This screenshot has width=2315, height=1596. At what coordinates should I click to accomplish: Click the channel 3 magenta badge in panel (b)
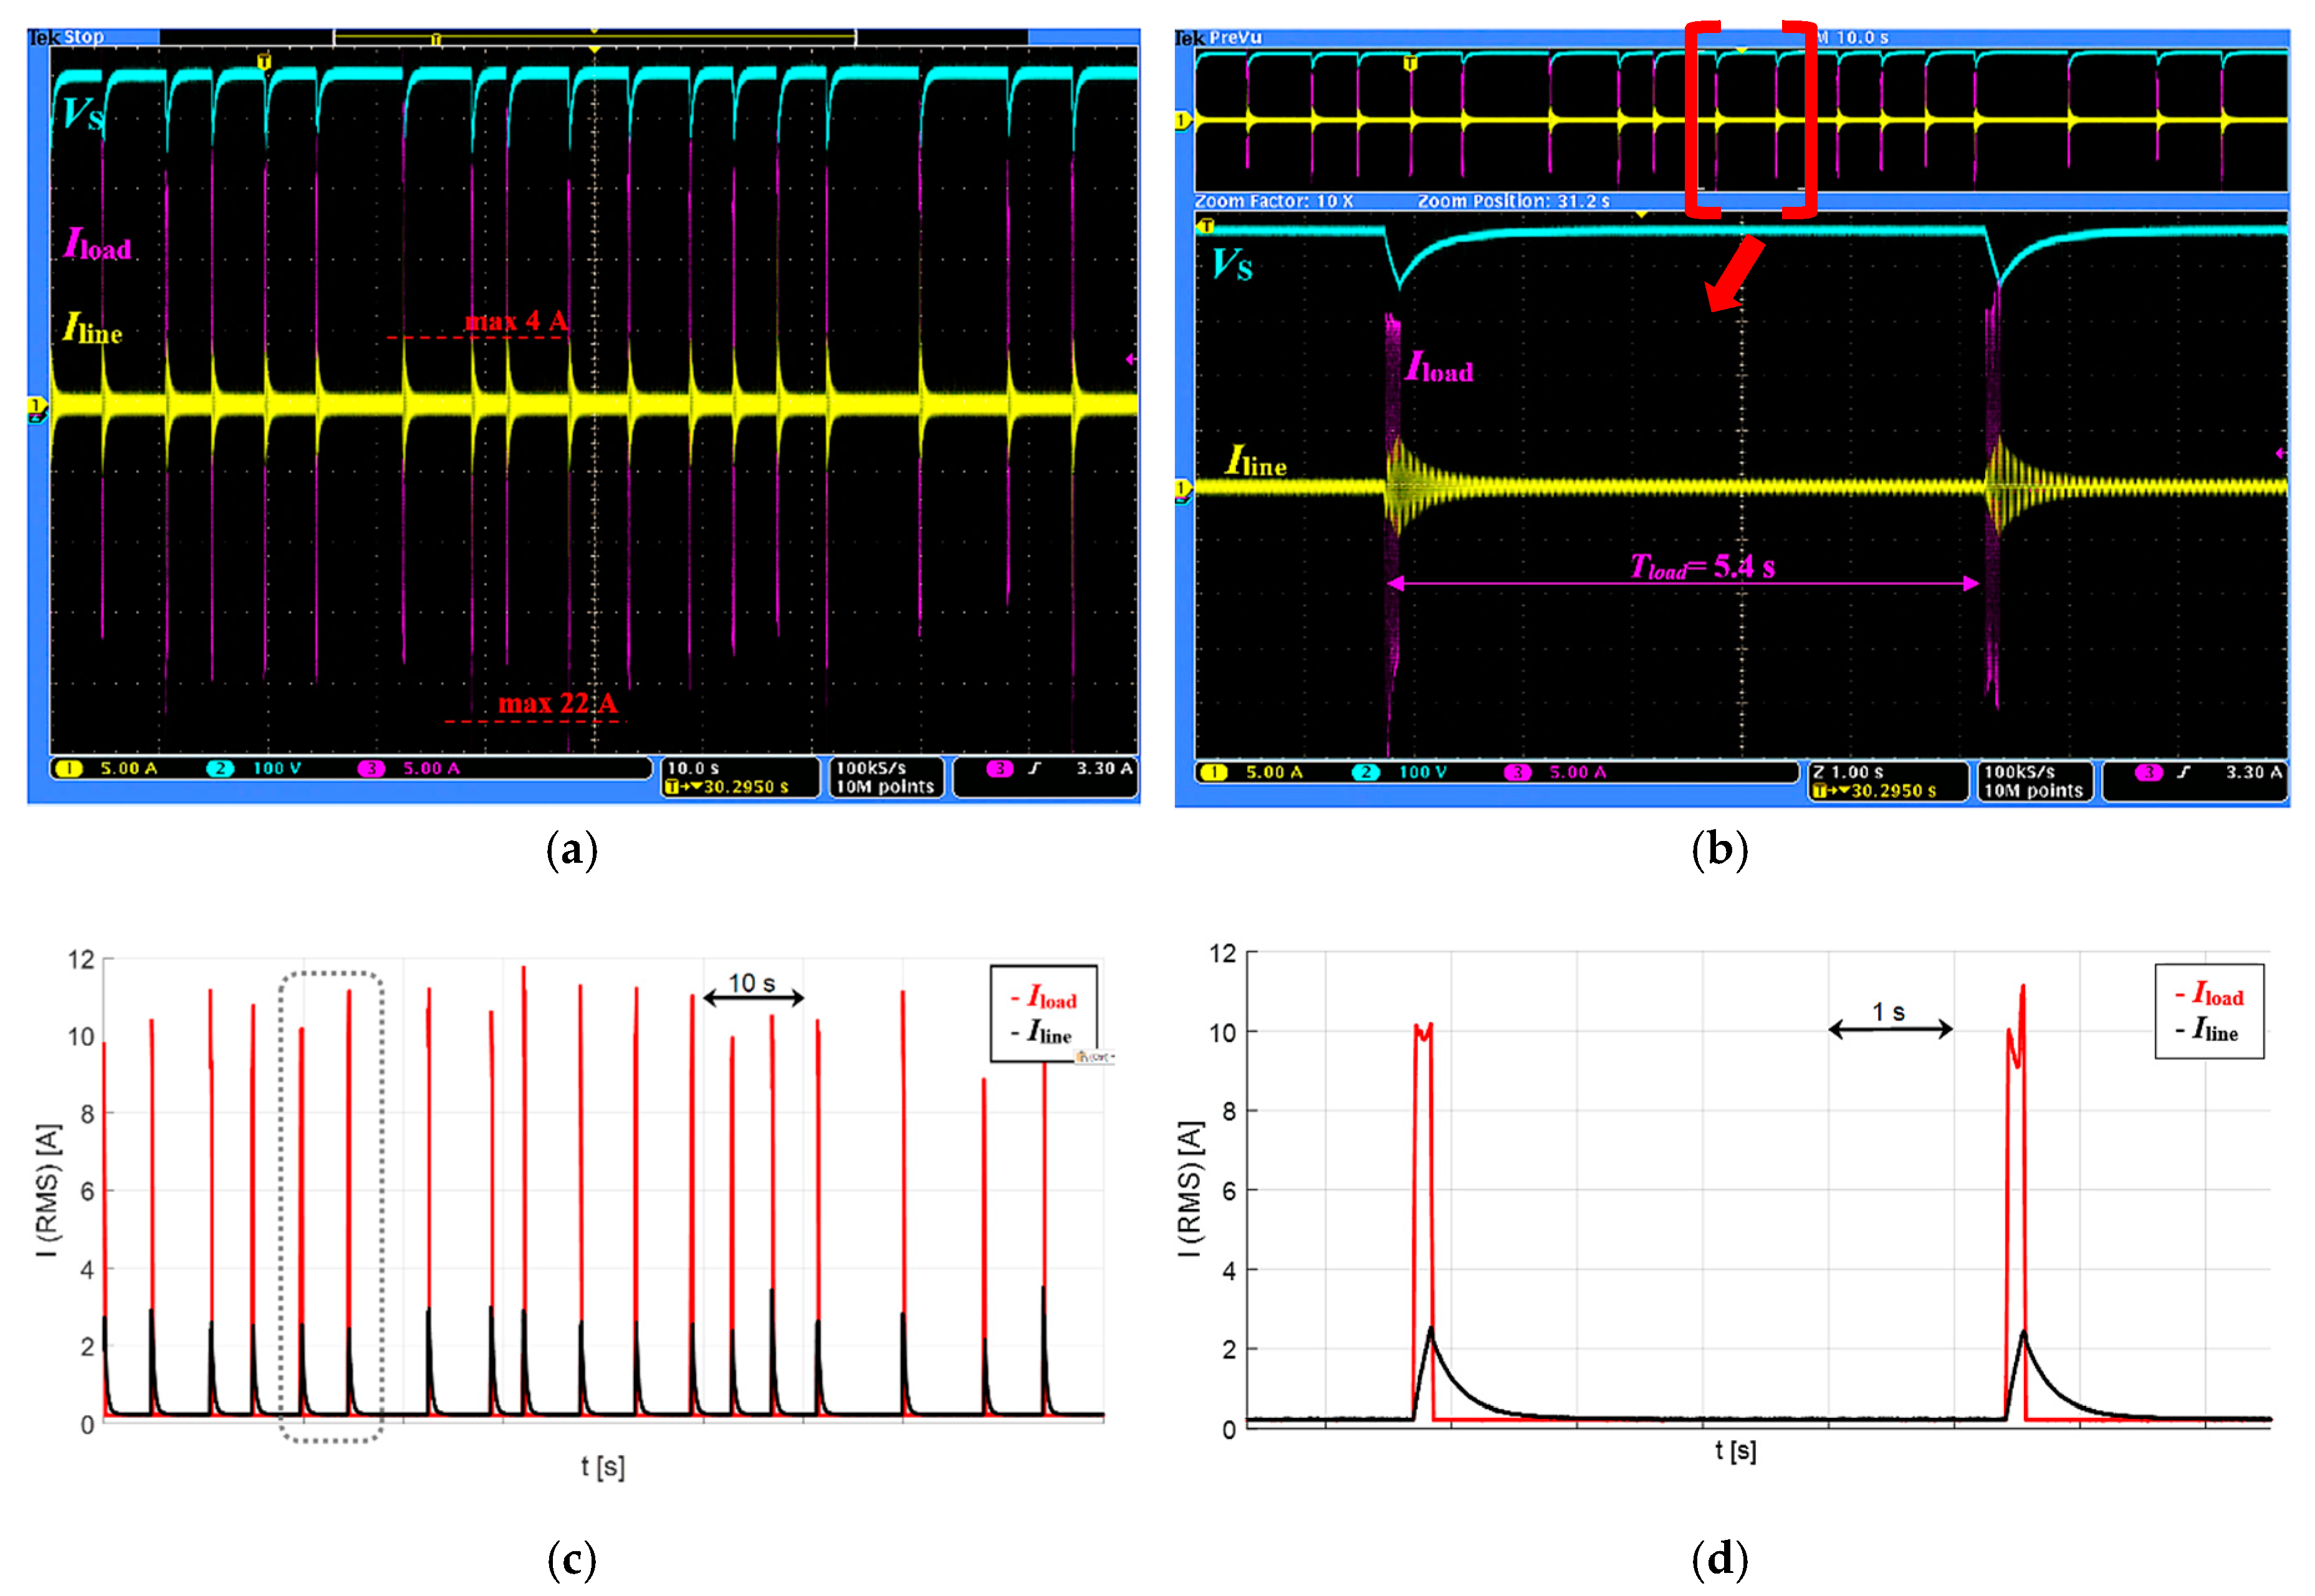1518,773
